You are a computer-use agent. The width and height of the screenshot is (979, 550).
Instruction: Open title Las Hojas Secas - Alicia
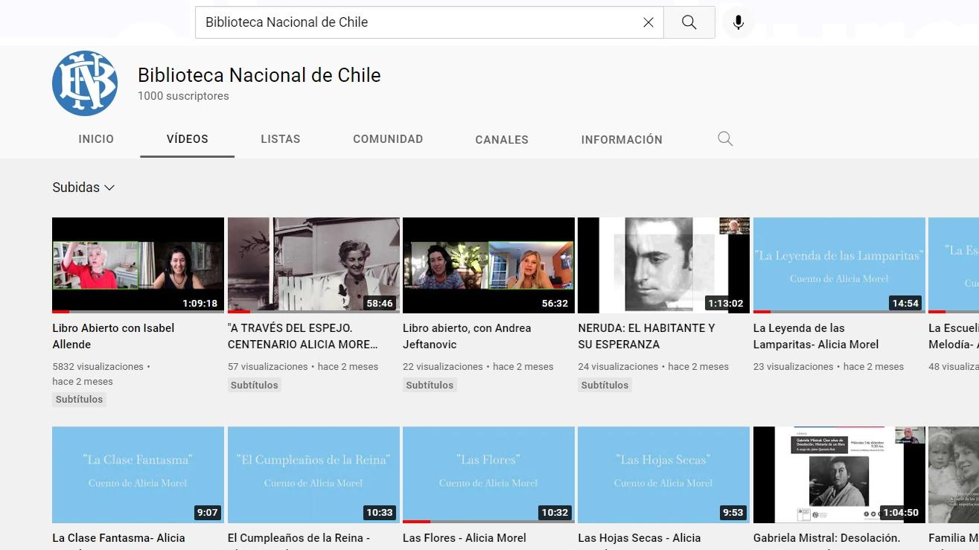pyautogui.click(x=640, y=538)
